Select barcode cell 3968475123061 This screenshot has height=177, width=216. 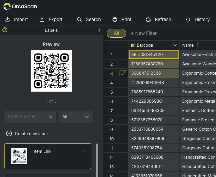click(x=154, y=73)
